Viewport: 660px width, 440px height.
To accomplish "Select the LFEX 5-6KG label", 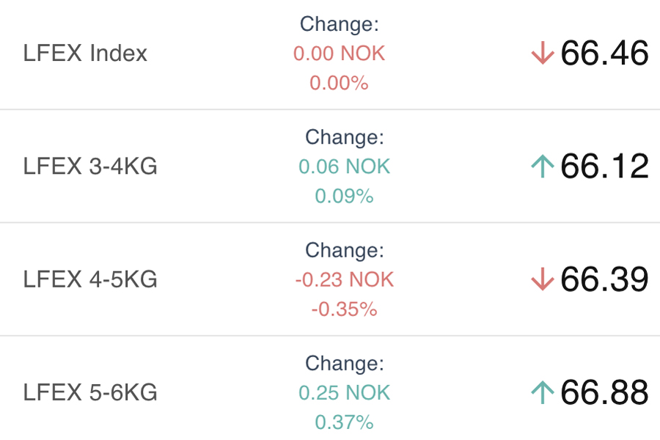I will point(90,392).
